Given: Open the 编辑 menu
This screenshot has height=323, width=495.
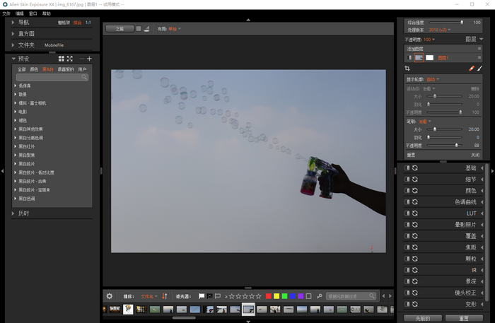Looking at the screenshot, I should [x=19, y=13].
